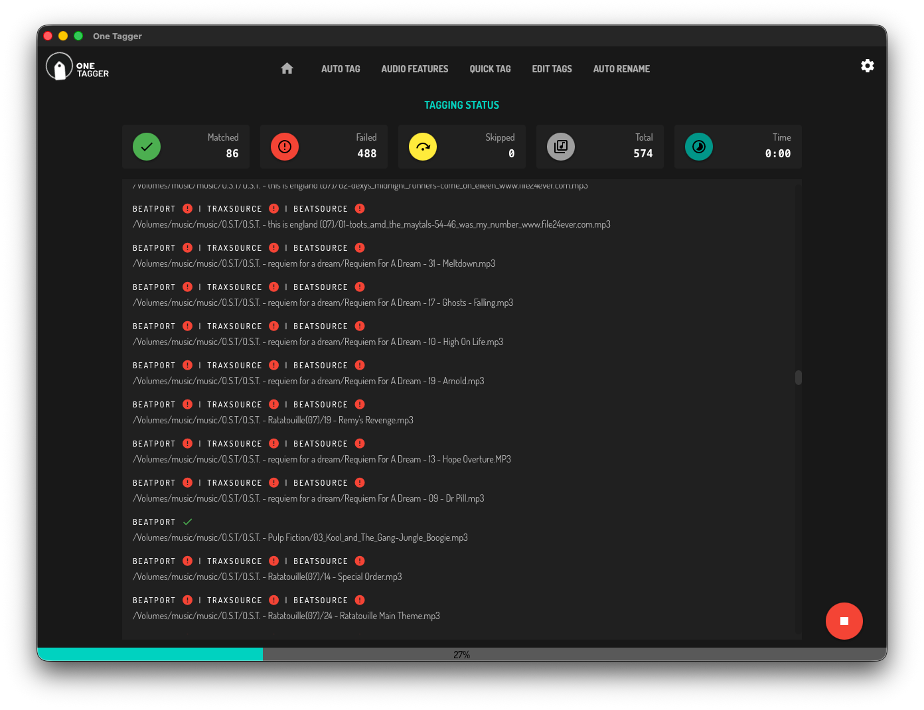This screenshot has width=924, height=710.
Task: Select the Auto Rename tab
Action: pyautogui.click(x=621, y=69)
